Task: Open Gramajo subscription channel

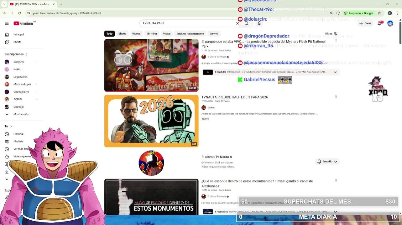Action: [x=18, y=107]
